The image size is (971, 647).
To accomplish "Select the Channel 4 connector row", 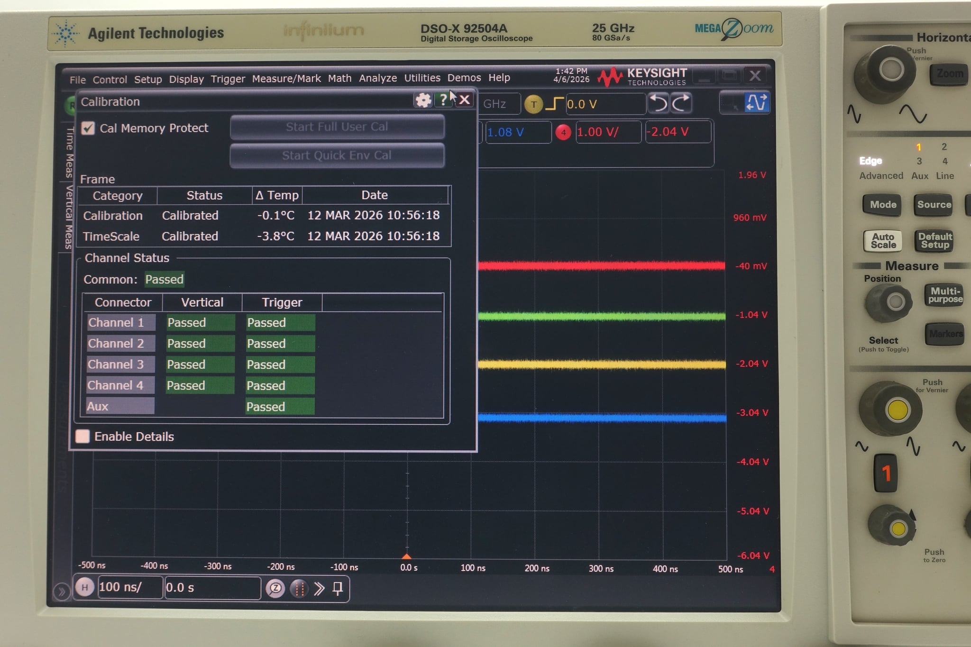I will coord(120,385).
